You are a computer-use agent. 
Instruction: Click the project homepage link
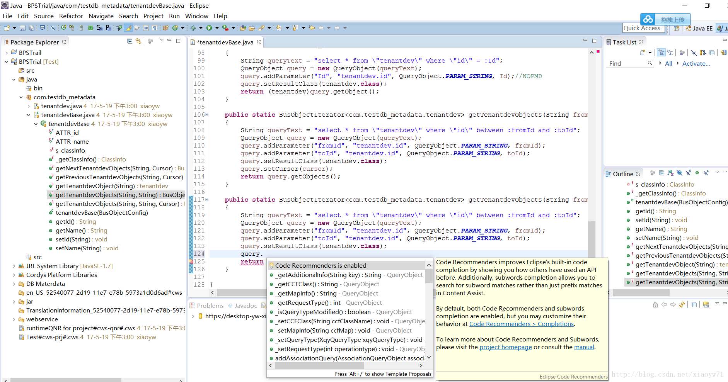tap(506, 347)
